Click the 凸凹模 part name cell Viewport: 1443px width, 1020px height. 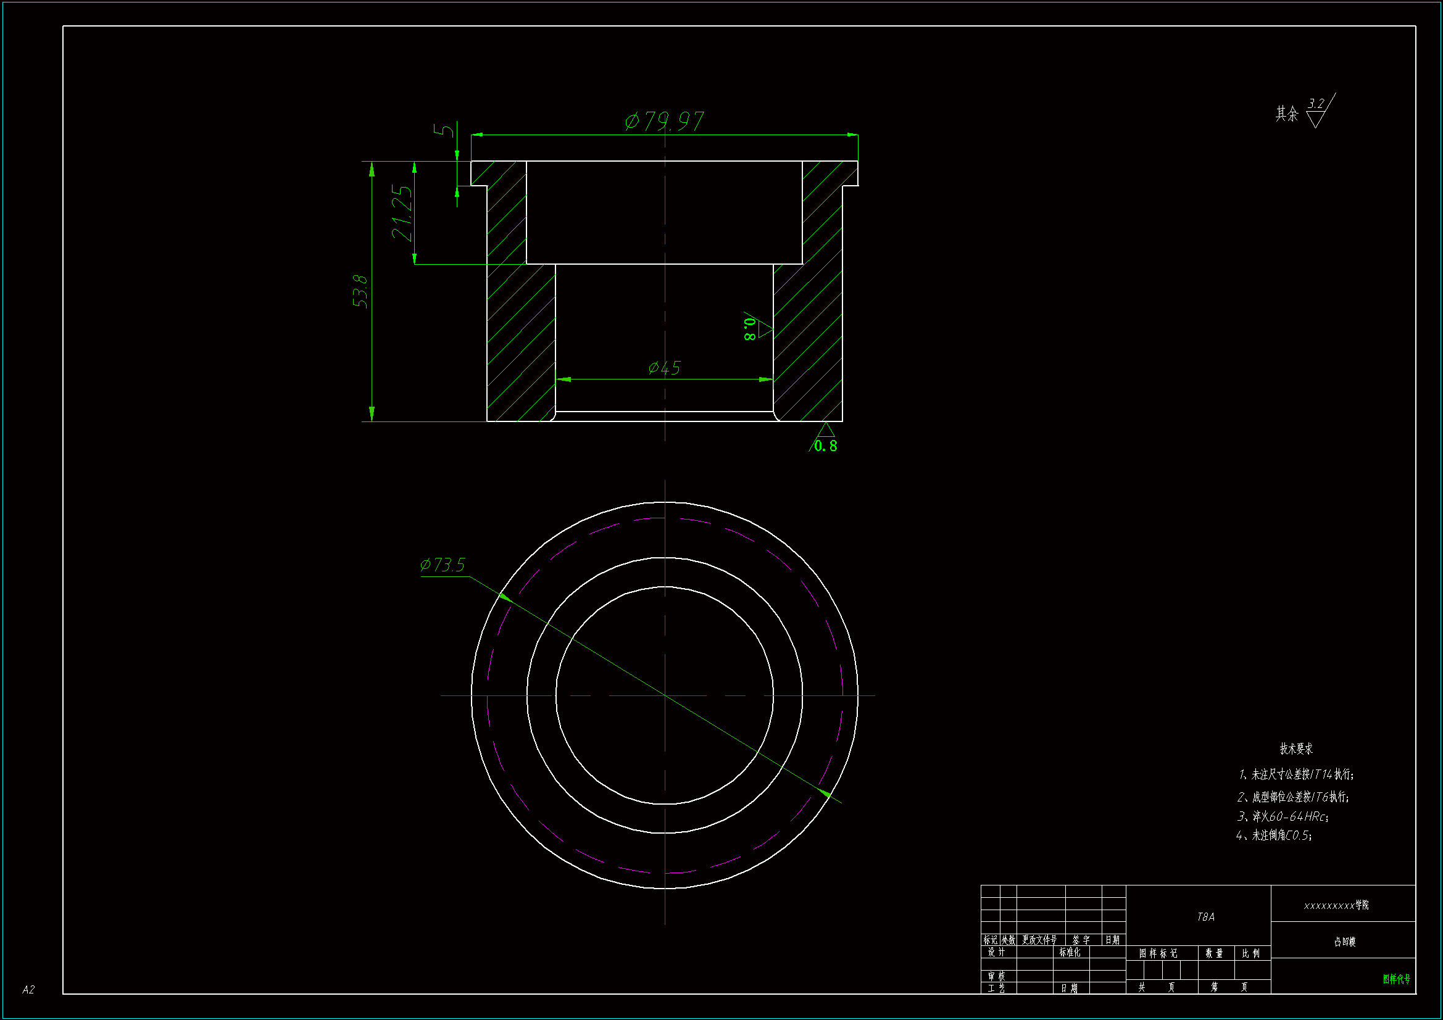(x=1344, y=942)
